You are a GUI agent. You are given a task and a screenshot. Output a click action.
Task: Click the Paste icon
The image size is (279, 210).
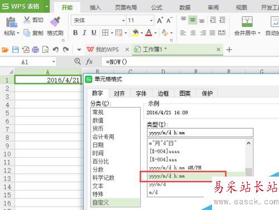tap(12, 22)
